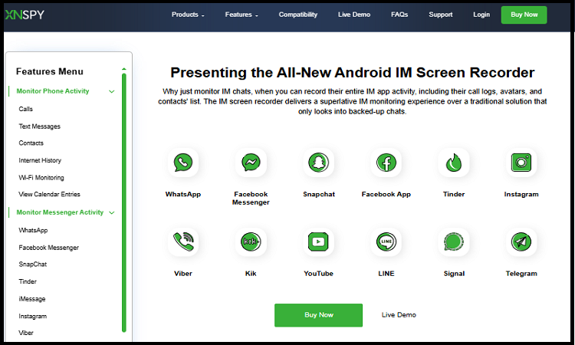The image size is (575, 345).
Task: Open the Products dropdown menu
Action: click(x=188, y=15)
